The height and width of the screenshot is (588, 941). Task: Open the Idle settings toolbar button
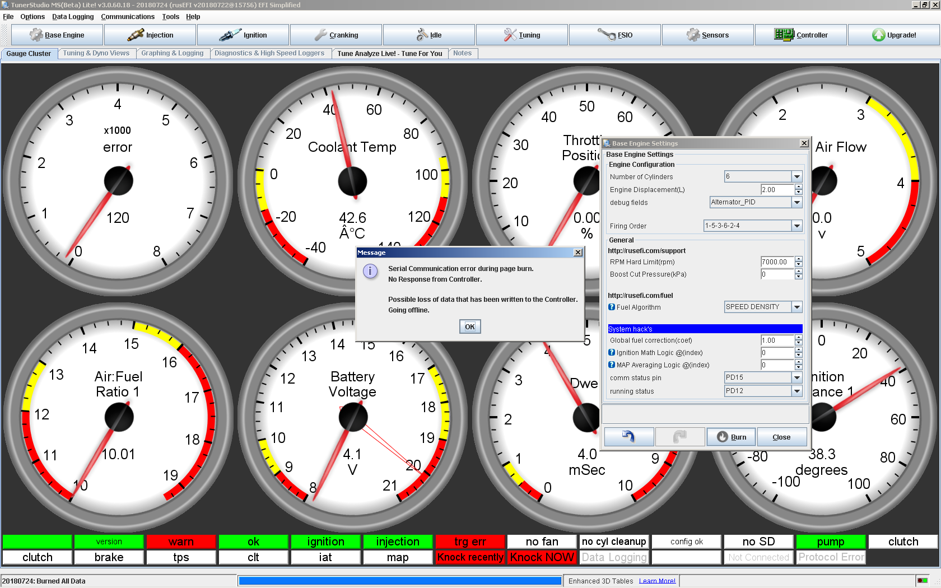tap(429, 35)
